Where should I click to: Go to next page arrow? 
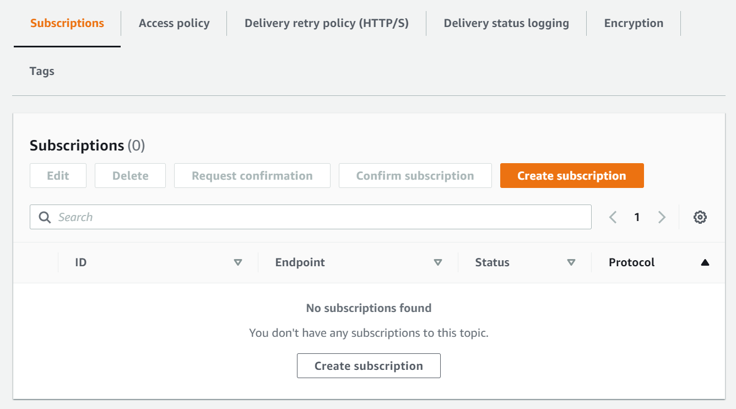662,217
